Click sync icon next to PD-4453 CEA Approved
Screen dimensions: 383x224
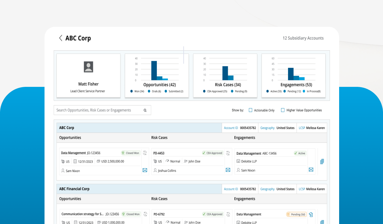[228, 153]
